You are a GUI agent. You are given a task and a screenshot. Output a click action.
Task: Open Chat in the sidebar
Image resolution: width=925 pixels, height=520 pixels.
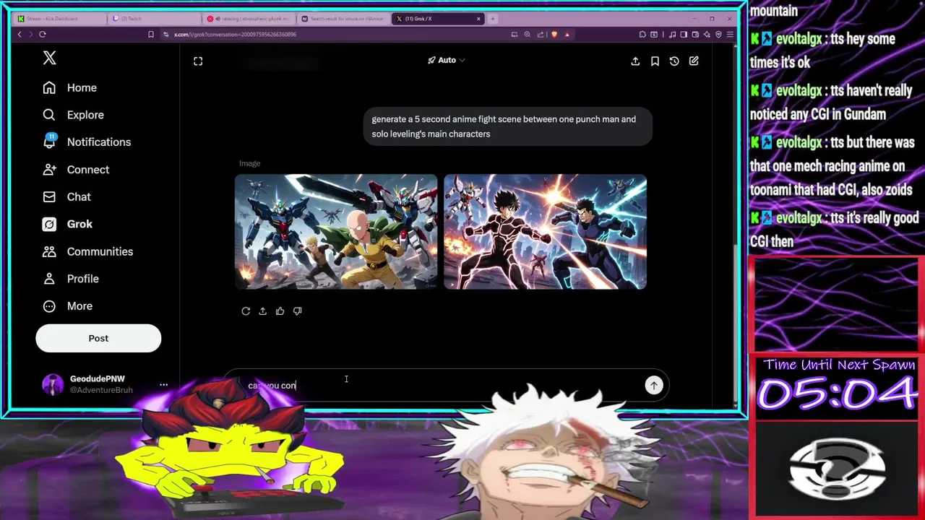[66, 196]
